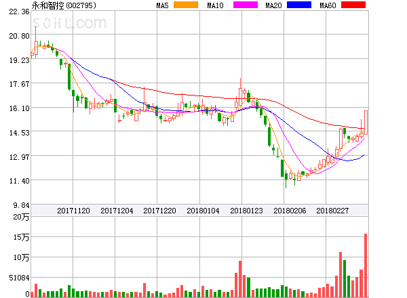Click the 22.36 price axis label
The height and width of the screenshot is (298, 407).
19,12
